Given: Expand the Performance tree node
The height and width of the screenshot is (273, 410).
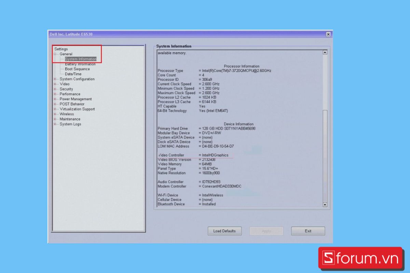Looking at the screenshot, I should coord(55,94).
